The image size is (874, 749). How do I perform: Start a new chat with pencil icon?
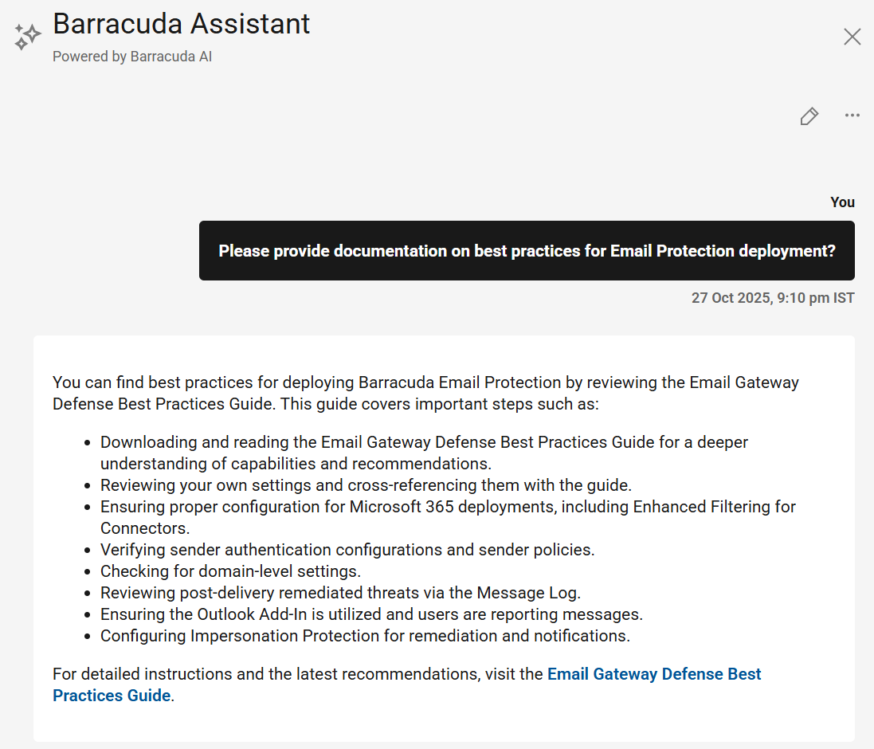click(x=809, y=116)
